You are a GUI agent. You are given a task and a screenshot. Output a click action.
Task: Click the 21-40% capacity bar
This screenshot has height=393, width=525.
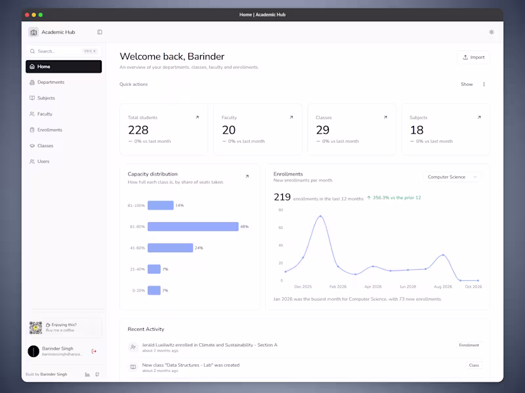tap(154, 269)
